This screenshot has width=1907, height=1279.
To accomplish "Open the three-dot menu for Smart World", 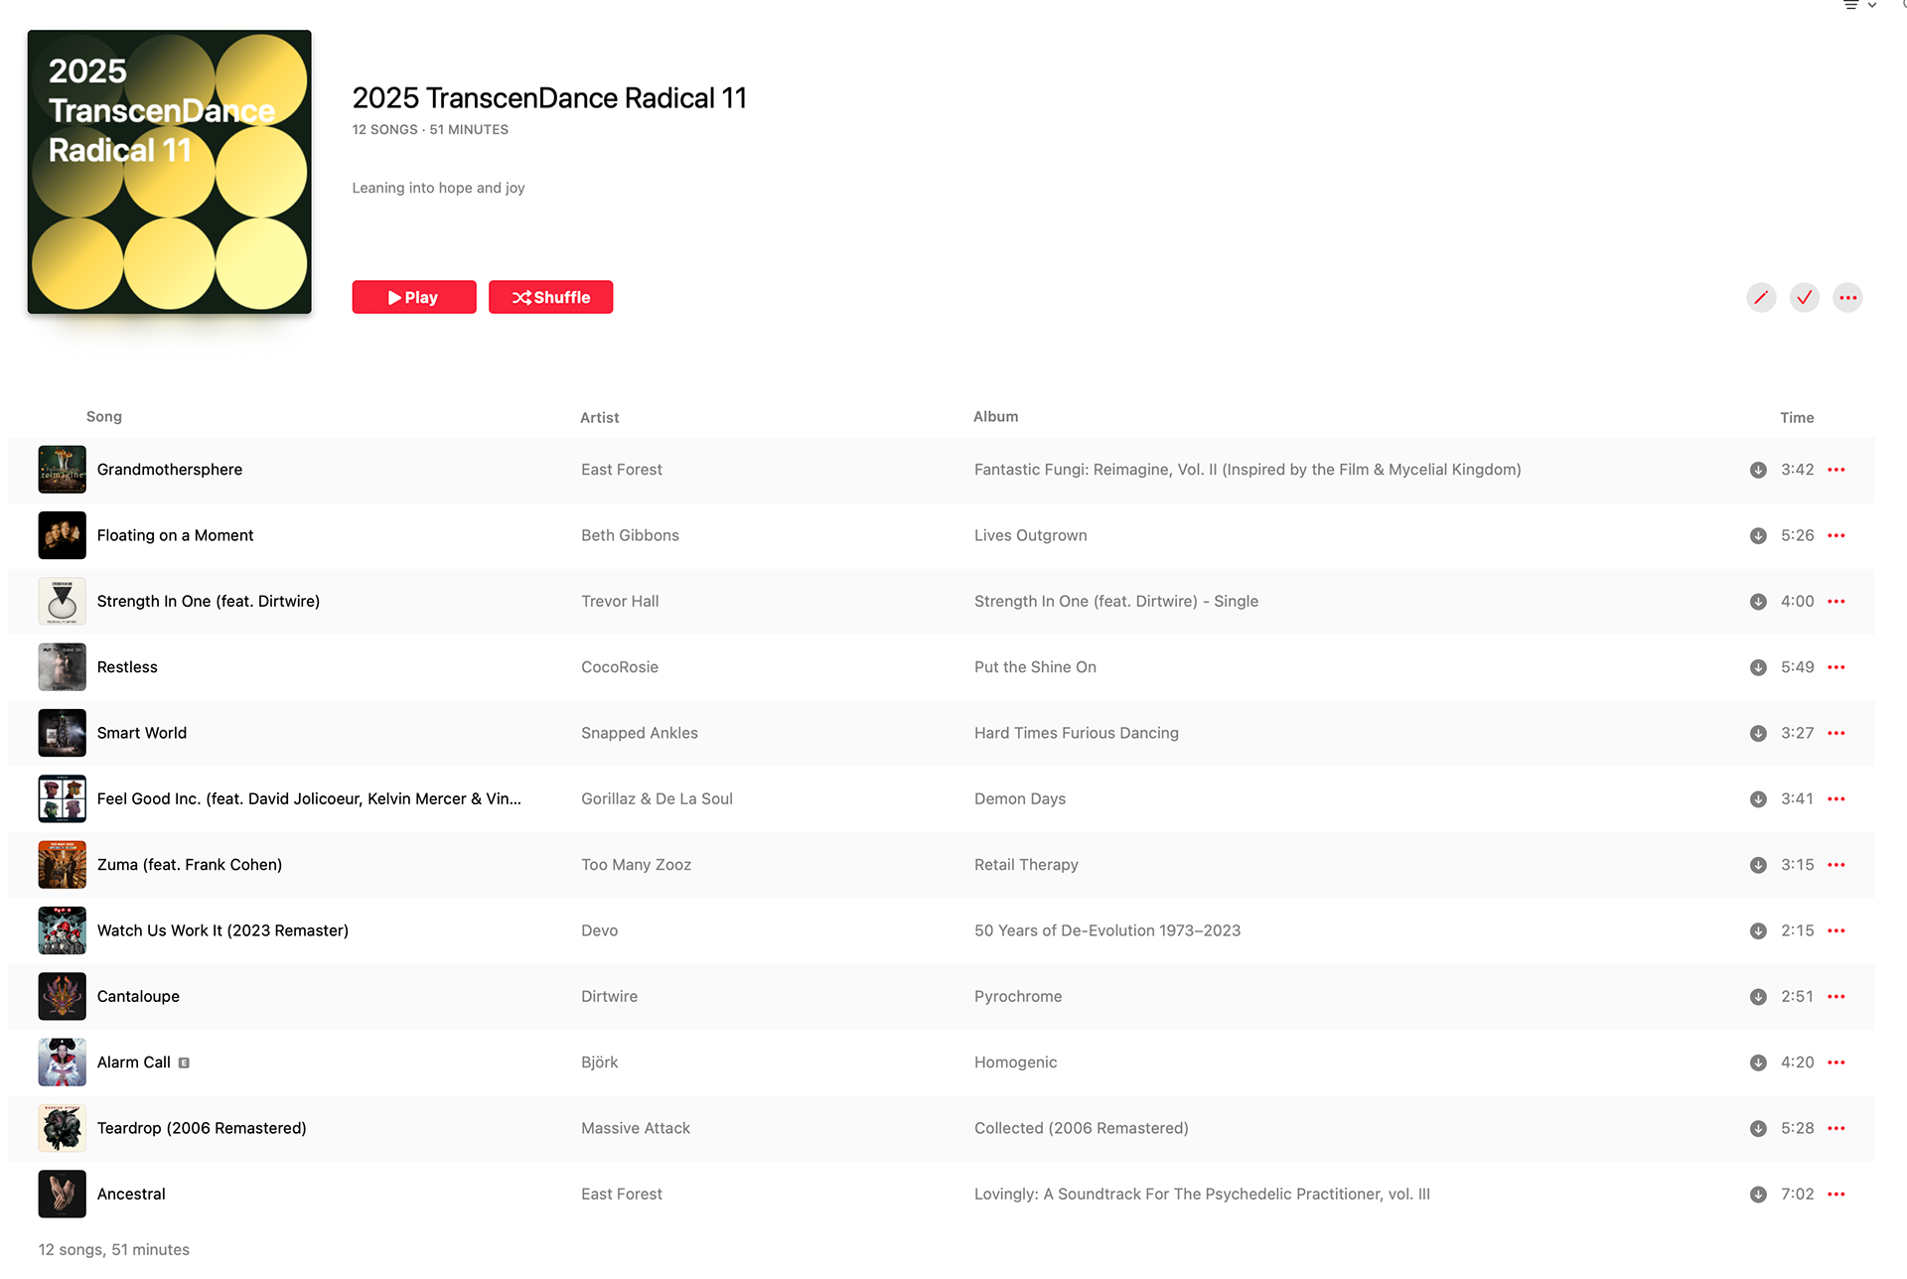I will [1836, 733].
